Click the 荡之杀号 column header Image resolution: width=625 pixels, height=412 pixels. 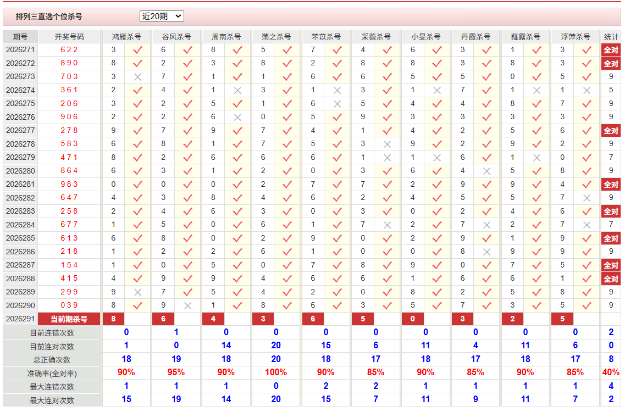point(276,37)
